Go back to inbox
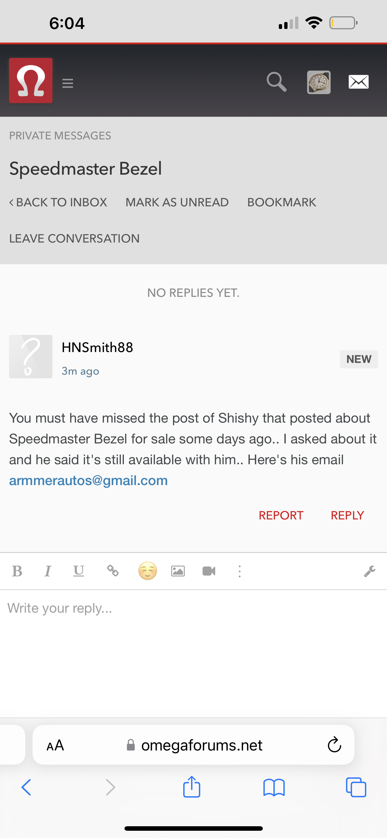 [x=58, y=202]
